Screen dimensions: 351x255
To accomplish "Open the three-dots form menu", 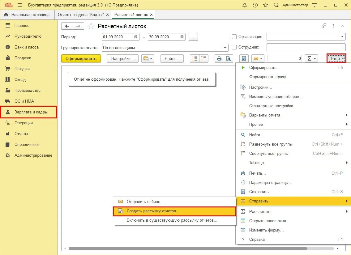I will (333, 26).
